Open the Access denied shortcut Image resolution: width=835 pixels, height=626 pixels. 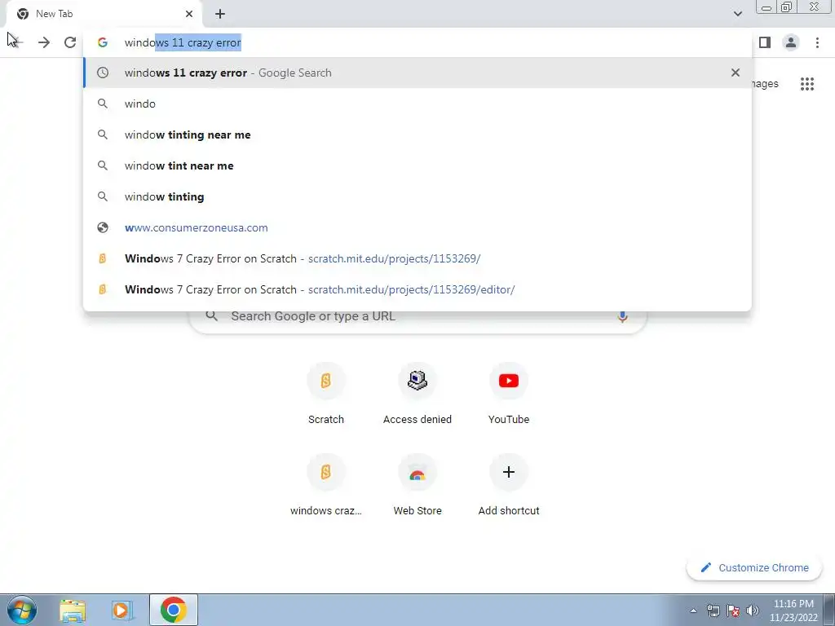click(417, 393)
